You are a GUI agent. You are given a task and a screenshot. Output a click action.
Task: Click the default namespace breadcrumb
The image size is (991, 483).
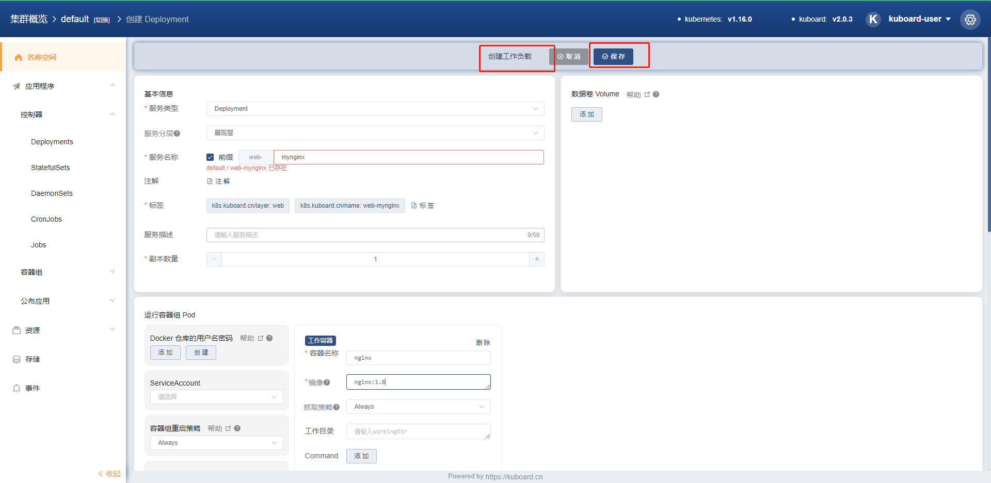75,19
